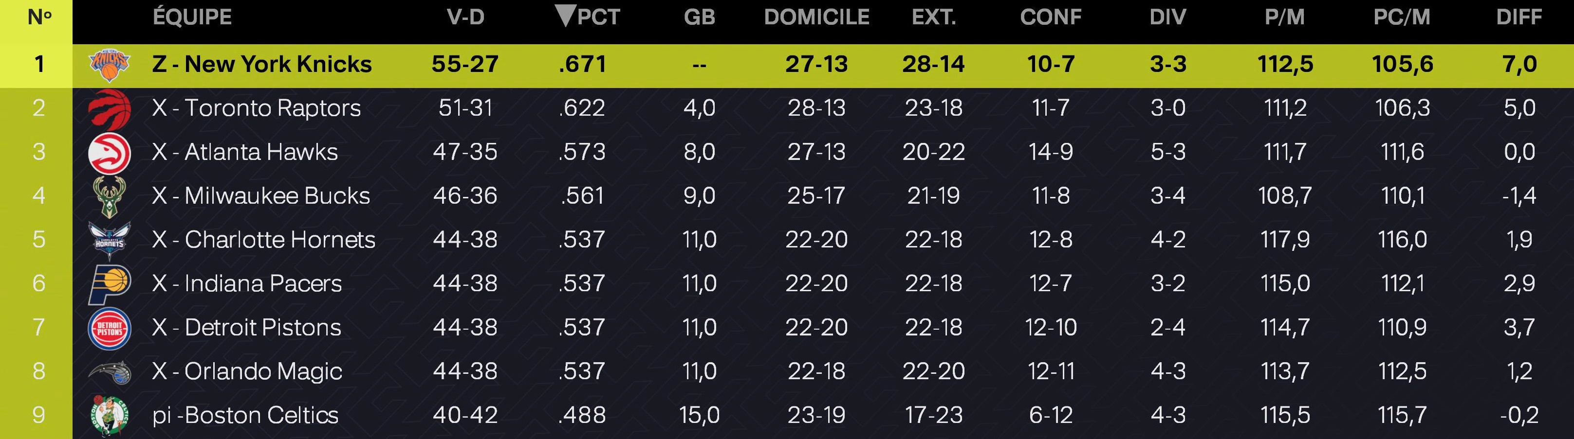Image resolution: width=1574 pixels, height=439 pixels.
Task: Open the X - Toronto Raptors team name
Action: coord(257,108)
